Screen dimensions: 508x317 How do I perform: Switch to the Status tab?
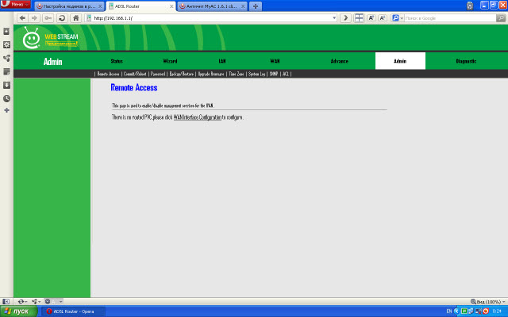117,61
